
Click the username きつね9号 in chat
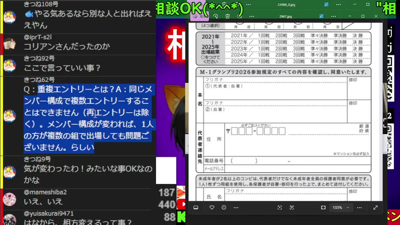(x=37, y=159)
